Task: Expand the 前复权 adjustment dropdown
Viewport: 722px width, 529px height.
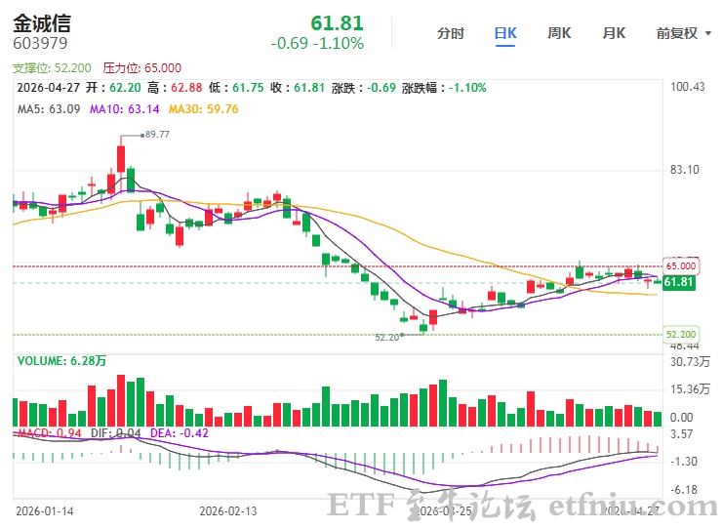Action: pyautogui.click(x=683, y=33)
